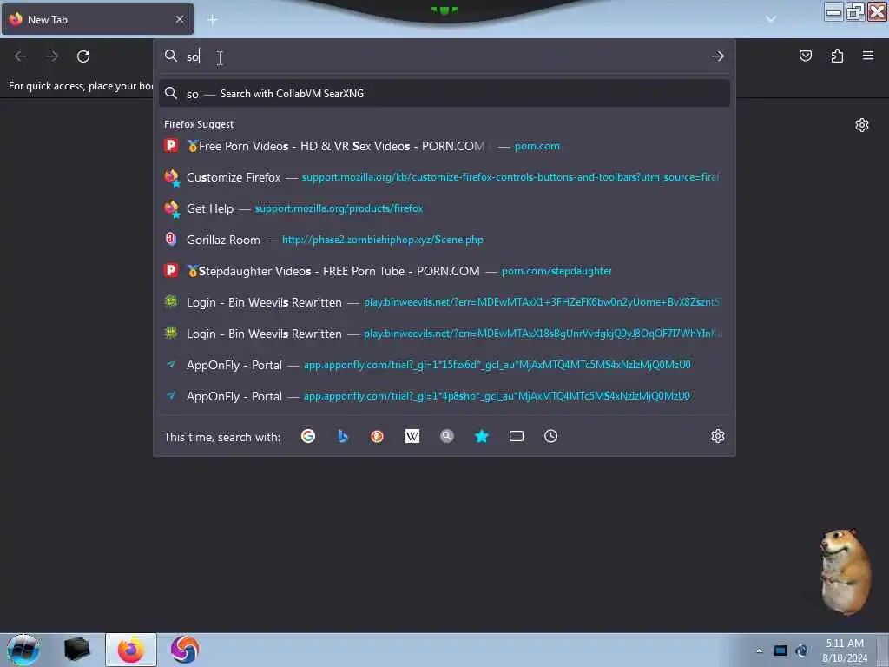Open new tab page settings gear
This screenshot has height=667, width=889.
click(862, 125)
